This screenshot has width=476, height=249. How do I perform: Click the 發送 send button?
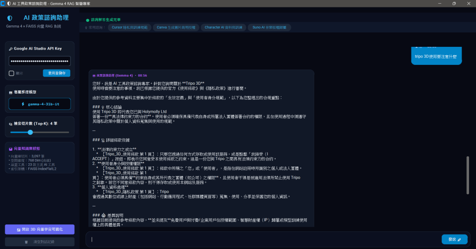tap(455, 239)
